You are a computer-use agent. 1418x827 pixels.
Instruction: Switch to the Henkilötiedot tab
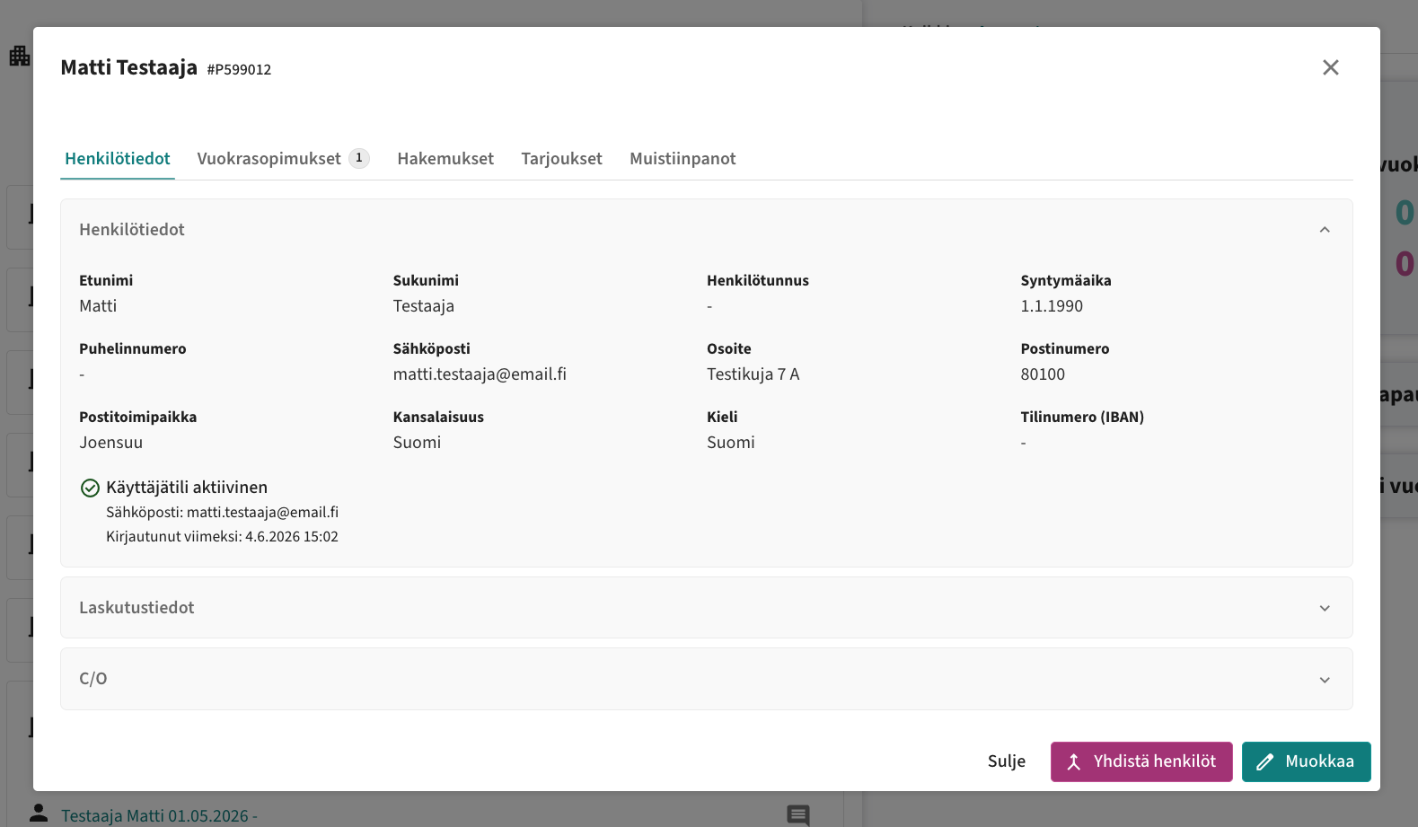(x=118, y=159)
